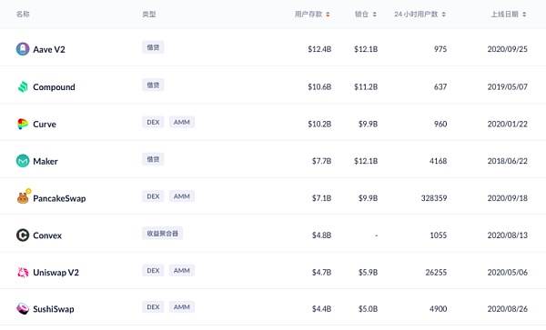Select the Maker teal logo icon
Viewport: 546px width, 330px height.
(23, 161)
